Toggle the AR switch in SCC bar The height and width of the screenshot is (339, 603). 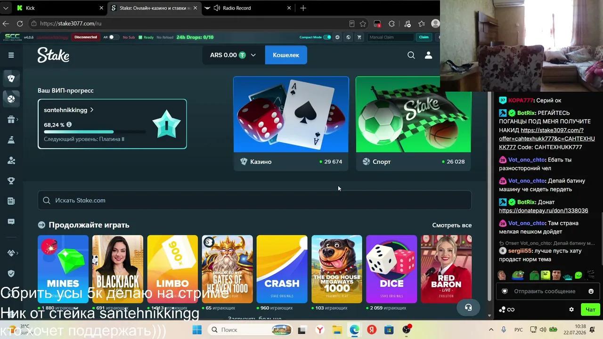114,37
